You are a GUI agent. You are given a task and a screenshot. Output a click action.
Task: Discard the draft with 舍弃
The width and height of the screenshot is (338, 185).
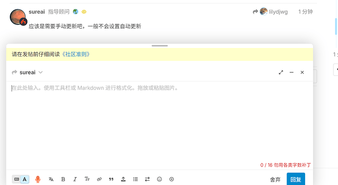tap(275, 180)
